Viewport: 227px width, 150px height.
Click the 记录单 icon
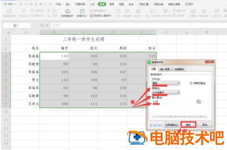[174, 16]
